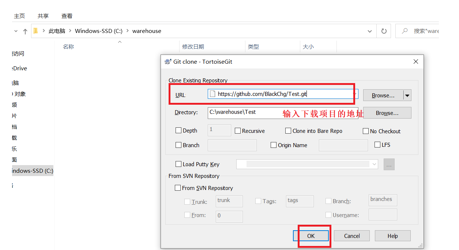
Task: Open the Explorer address history dropdown
Action: [370, 31]
